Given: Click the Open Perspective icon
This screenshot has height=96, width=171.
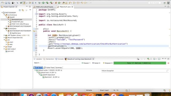Looking at the screenshot, I should click(x=165, y=3).
